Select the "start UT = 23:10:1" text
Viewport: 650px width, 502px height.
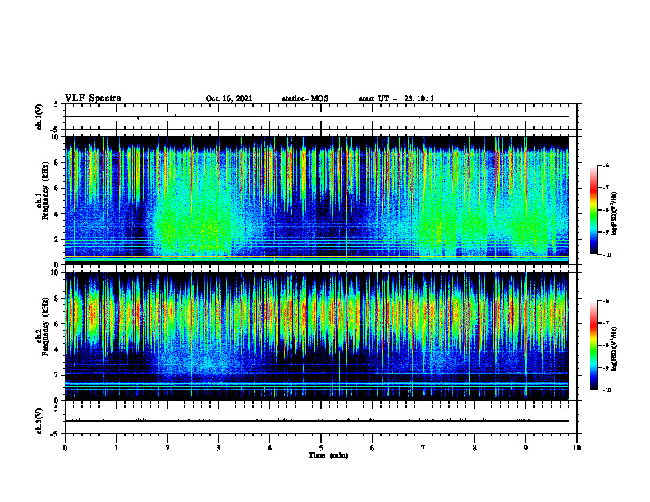(x=396, y=98)
